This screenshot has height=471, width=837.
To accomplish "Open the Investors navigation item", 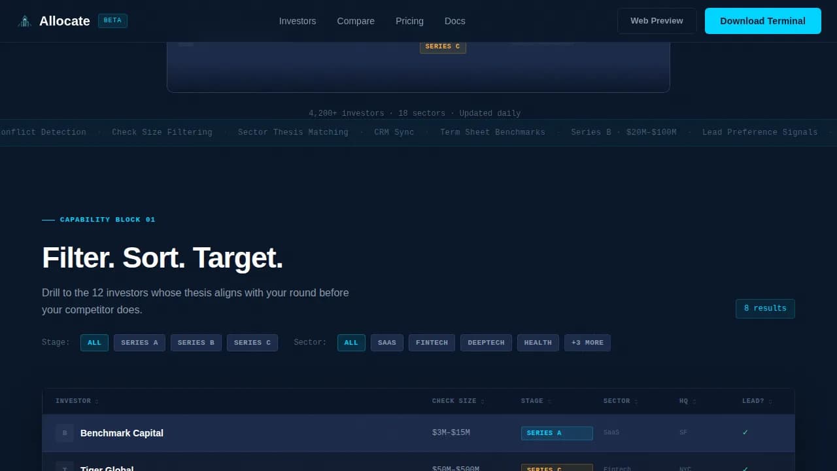I will click(x=298, y=21).
